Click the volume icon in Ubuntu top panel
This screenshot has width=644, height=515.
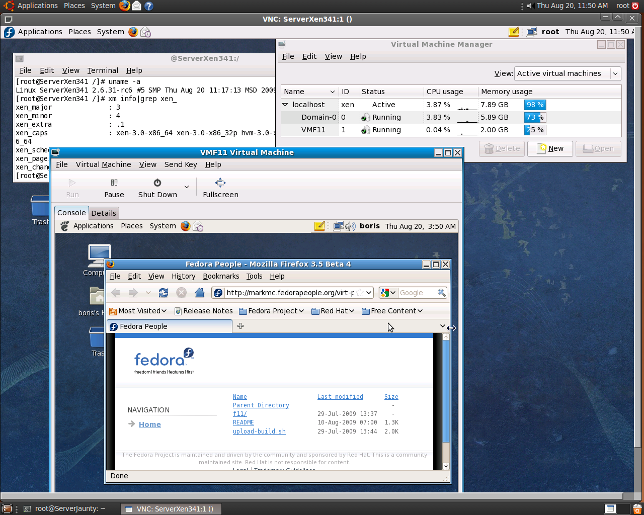[x=529, y=6]
